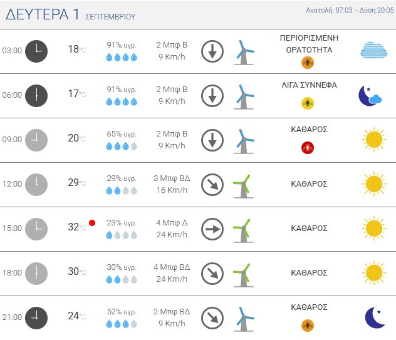Click the north wind arrow icon at 03:00
The image size is (396, 340).
click(212, 51)
